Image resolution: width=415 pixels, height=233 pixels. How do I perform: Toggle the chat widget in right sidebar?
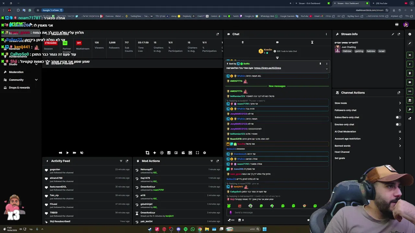click(x=410, y=82)
